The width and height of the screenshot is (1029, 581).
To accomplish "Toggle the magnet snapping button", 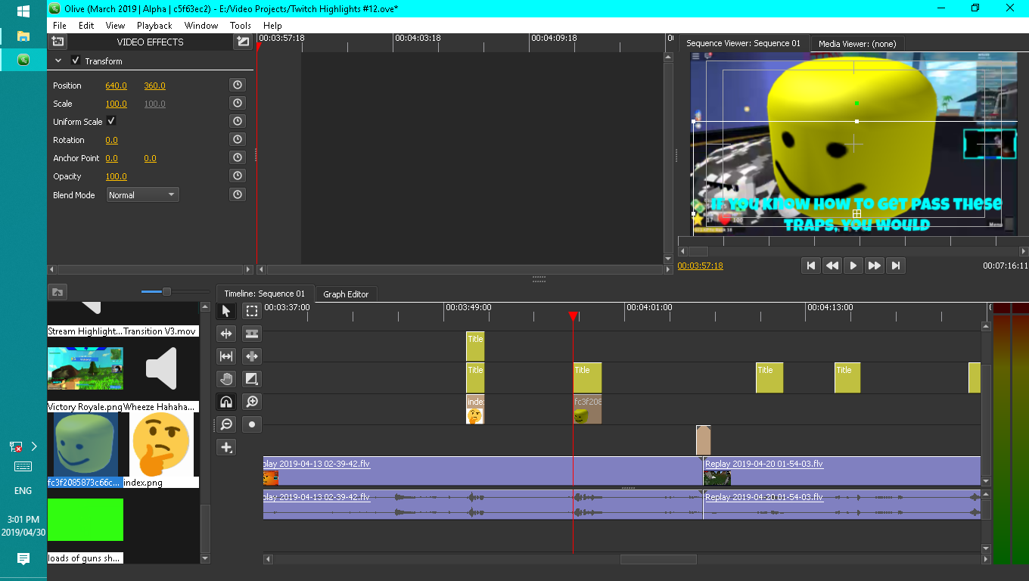I will (225, 402).
